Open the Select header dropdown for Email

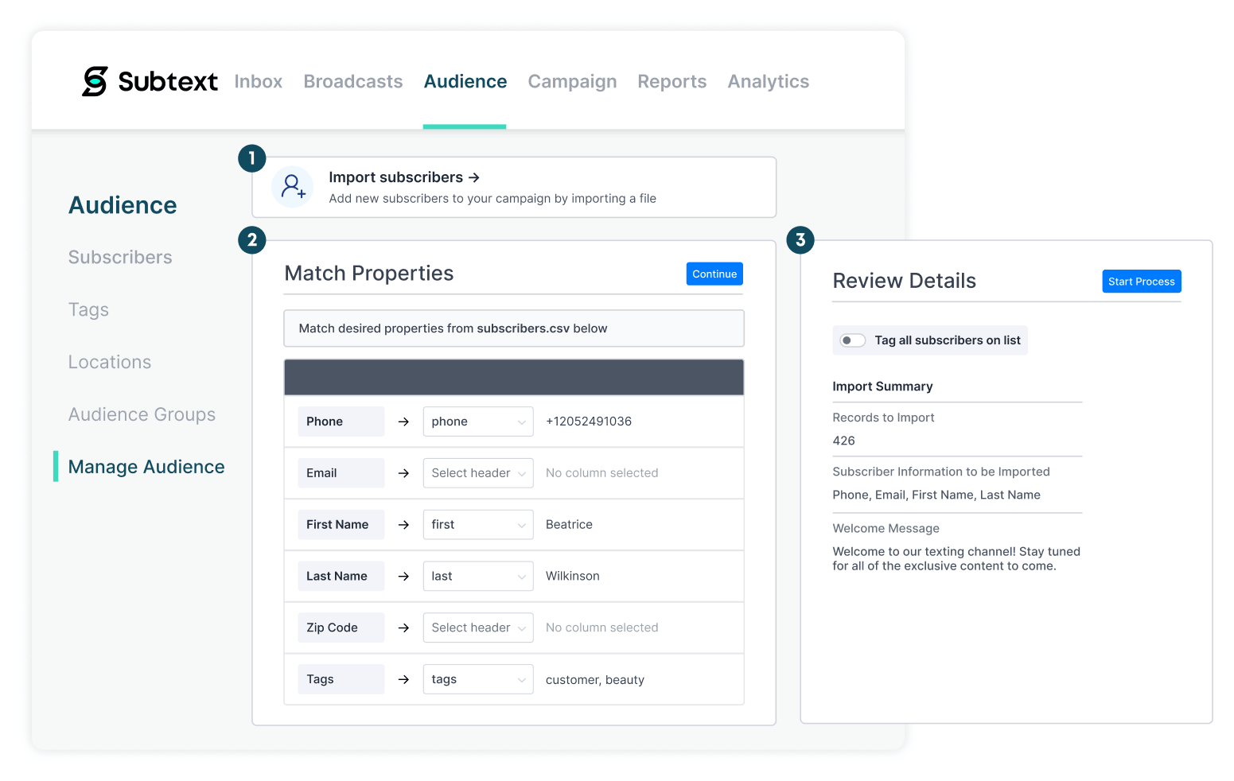(477, 472)
